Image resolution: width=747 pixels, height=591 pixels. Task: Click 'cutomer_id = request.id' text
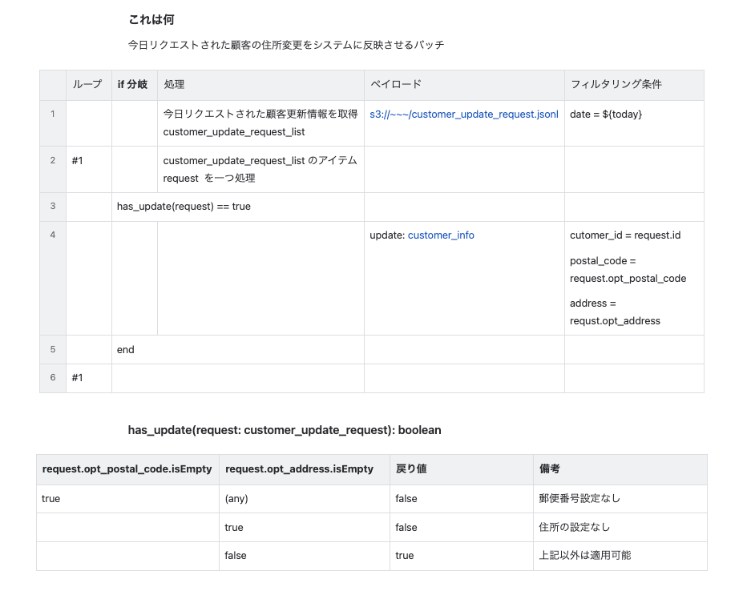tap(625, 235)
